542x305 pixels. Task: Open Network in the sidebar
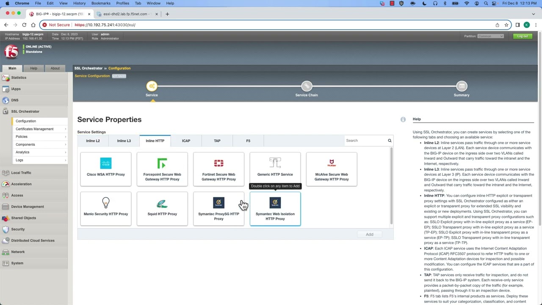pos(34,252)
